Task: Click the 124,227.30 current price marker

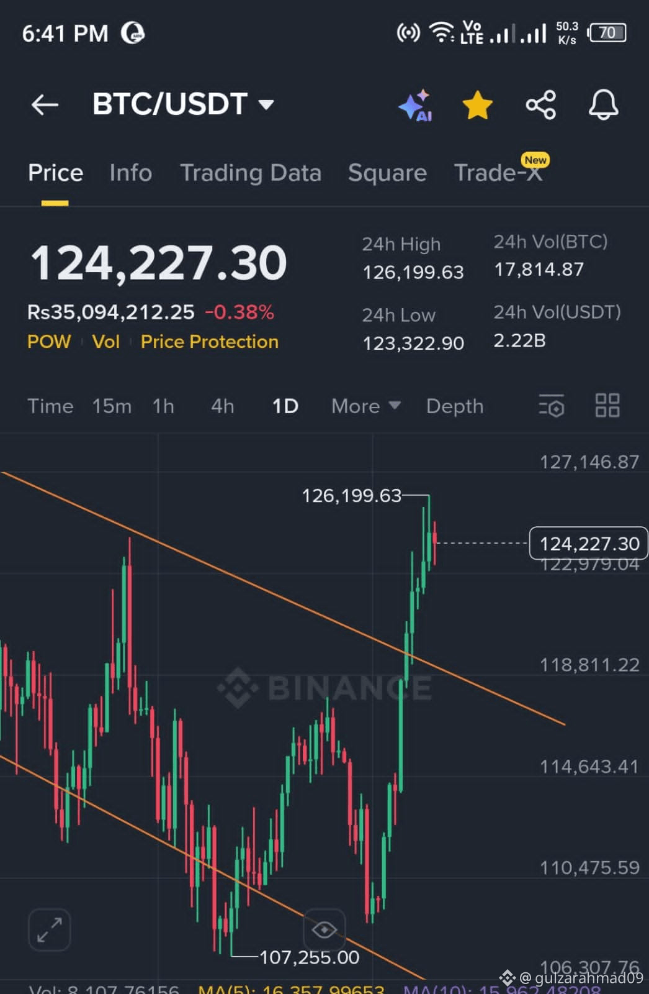Action: coord(588,544)
